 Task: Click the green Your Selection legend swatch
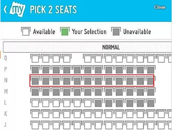[x=64, y=32]
